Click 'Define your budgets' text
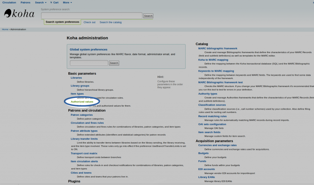314x185 pixels. tap(215, 157)
